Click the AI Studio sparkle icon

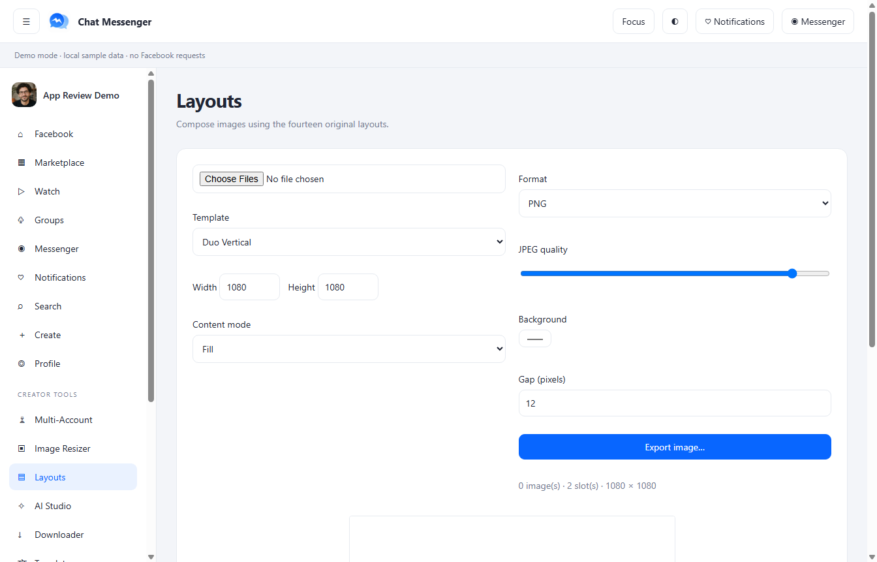coord(21,506)
